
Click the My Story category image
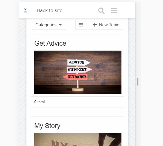pos(78,139)
